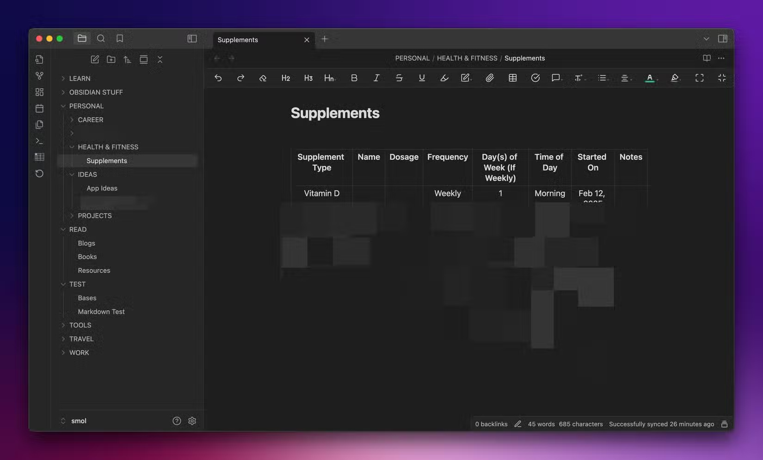Pick a text color with the green swatch
The image size is (763, 460).
(649, 78)
